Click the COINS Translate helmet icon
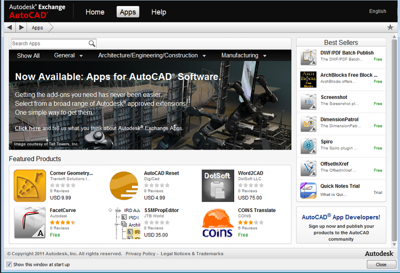Viewport: 400px width, 273px height. click(218, 222)
